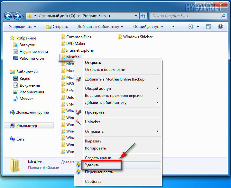This screenshot has width=231, height=188.
Task: Open the 'Музыка' library
Action: [23, 99]
